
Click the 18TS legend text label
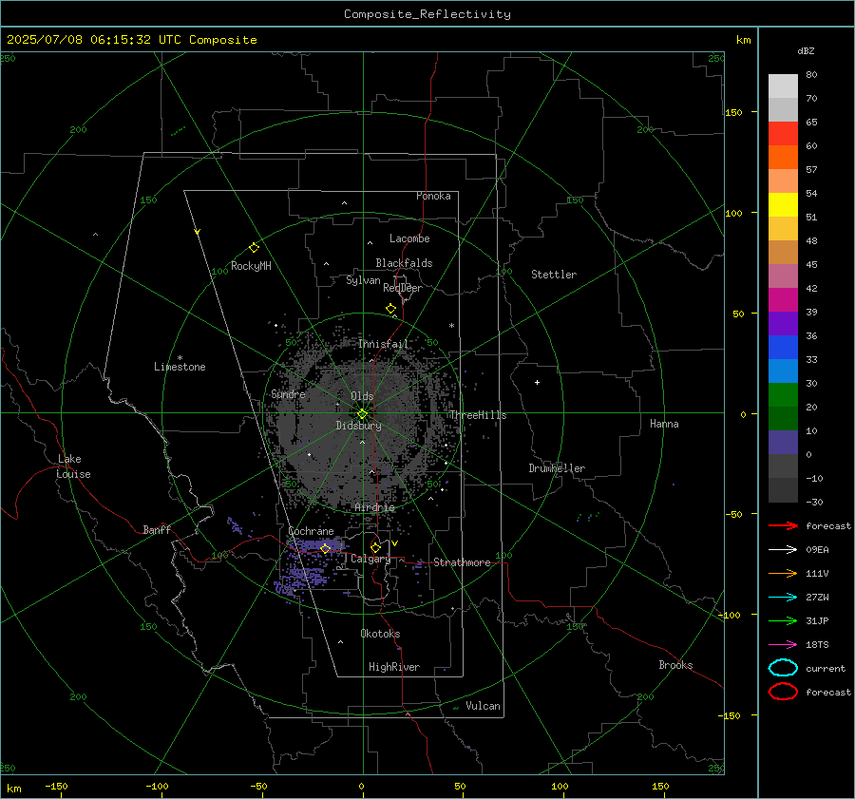(817, 645)
